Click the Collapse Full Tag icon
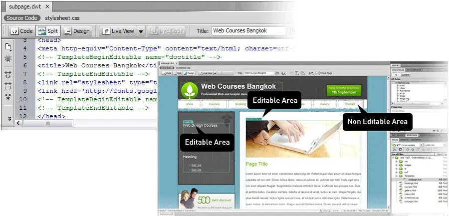The image size is (449, 216). point(8,74)
